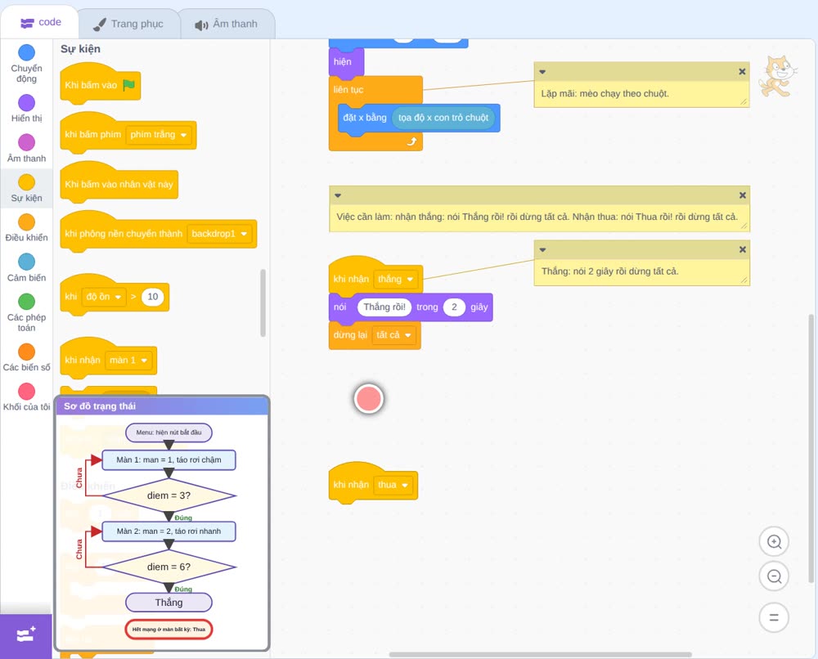This screenshot has width=818, height=659.
Task: Collapse the 'Lặp mãi' comment with its arrow
Action: (x=542, y=72)
